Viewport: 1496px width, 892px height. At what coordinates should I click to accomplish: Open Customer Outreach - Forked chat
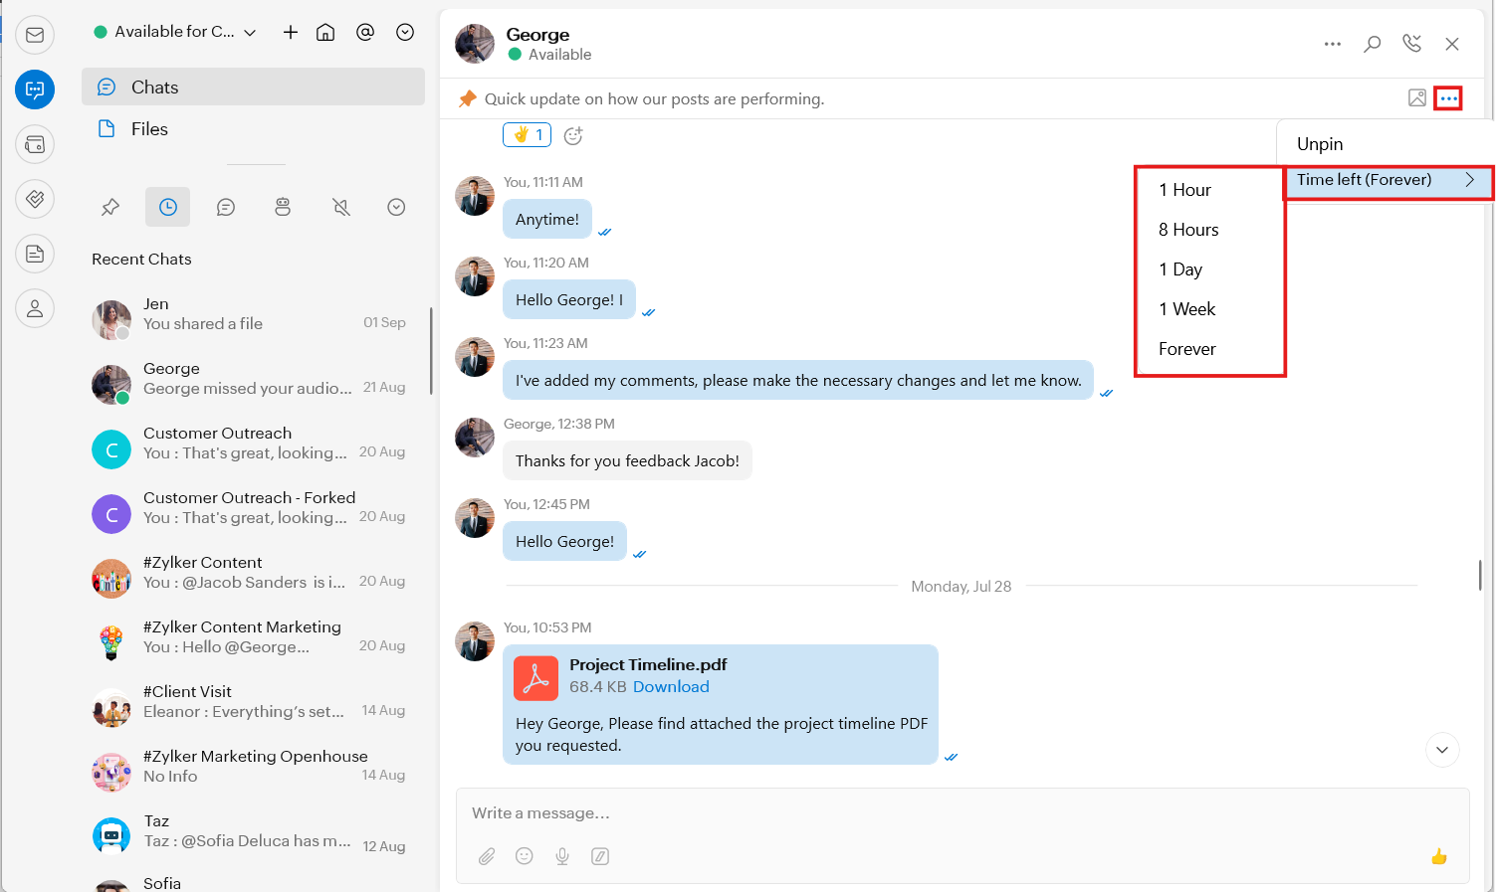click(x=253, y=514)
